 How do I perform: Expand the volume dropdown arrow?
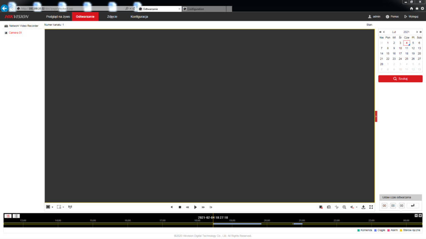click(x=357, y=207)
